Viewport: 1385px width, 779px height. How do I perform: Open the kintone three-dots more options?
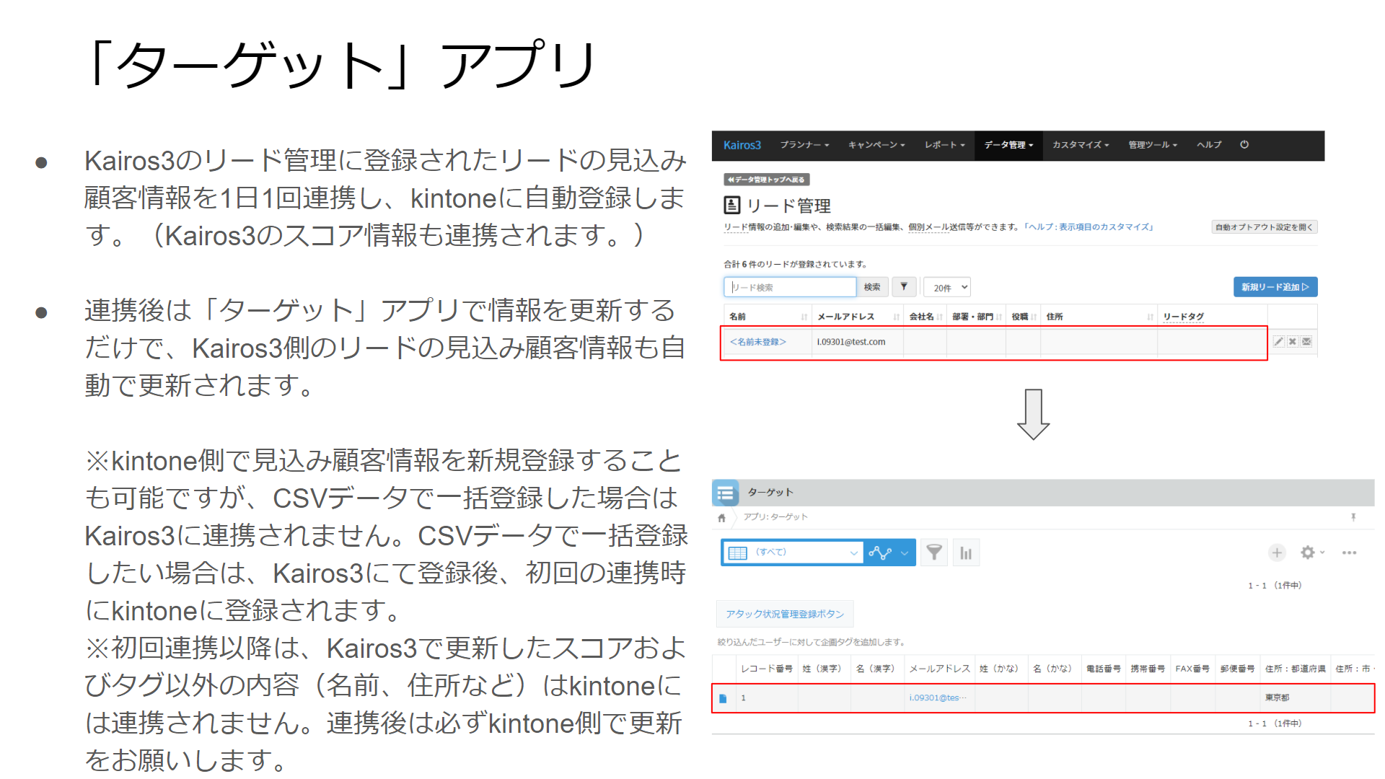[x=1349, y=553]
